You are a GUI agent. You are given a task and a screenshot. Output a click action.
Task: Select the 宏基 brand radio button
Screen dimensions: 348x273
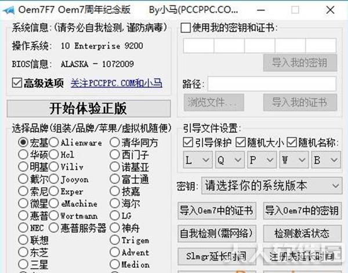[23, 143]
